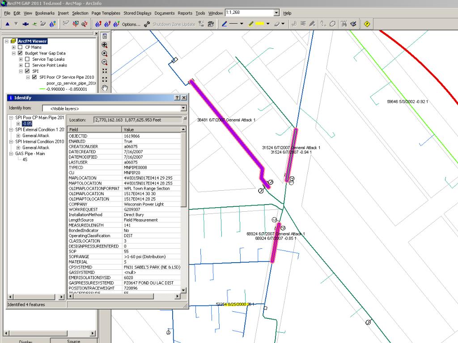Click the ArcFM Viewer yellow layers icon
The width and height of the screenshot is (458, 343).
point(13,41)
